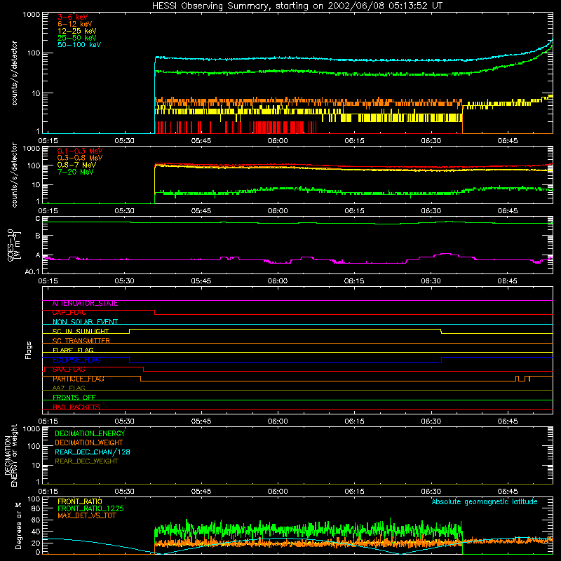Click the REAR_DEC_CHAN/128 legend label

[x=93, y=452]
